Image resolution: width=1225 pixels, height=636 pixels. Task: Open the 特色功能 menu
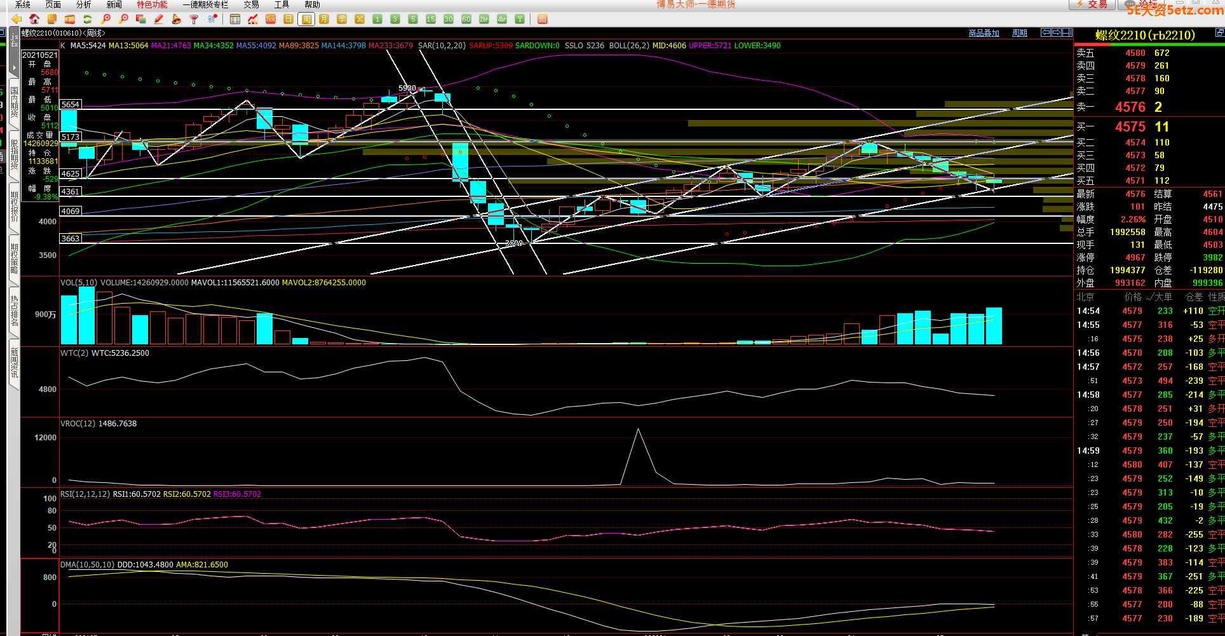click(152, 4)
